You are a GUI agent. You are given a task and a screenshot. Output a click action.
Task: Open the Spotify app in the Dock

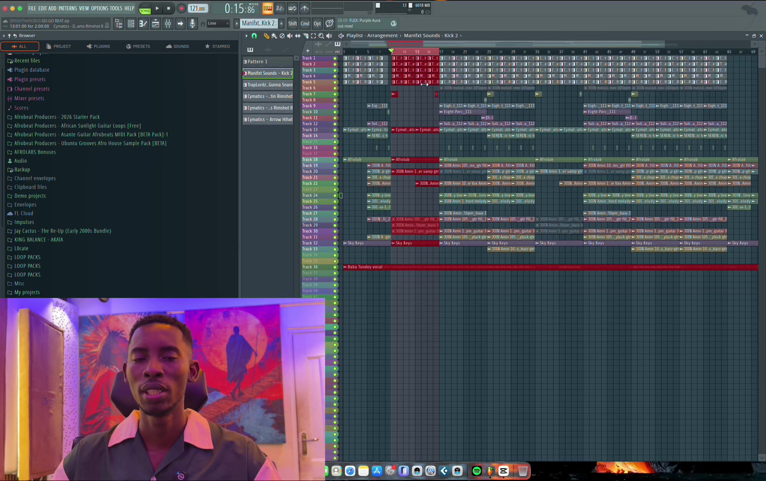477,471
